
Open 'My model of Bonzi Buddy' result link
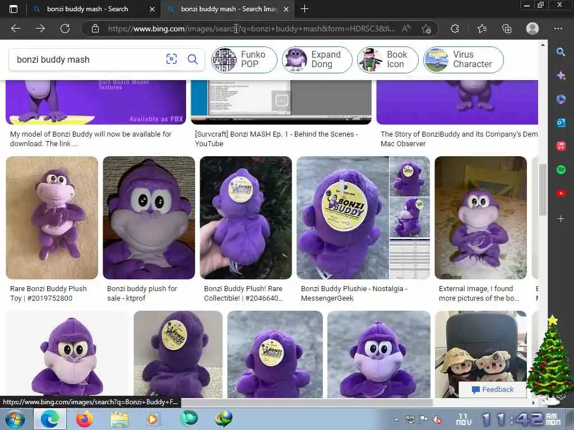[91, 139]
